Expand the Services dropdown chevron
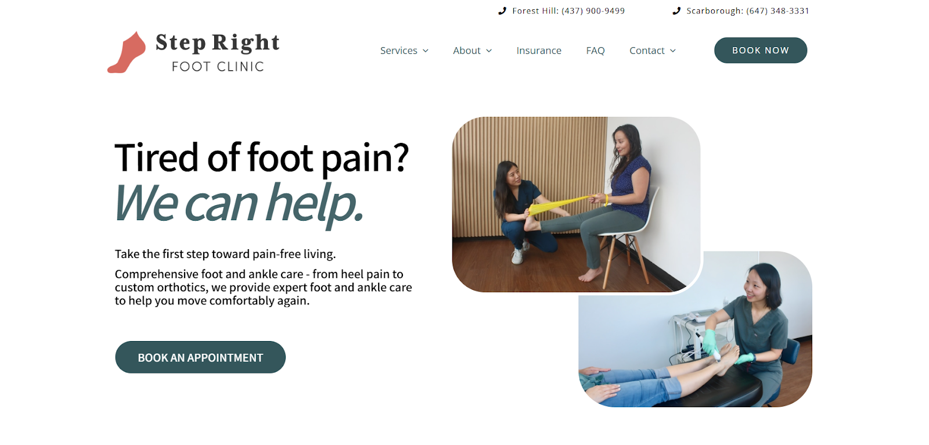Viewport: 929px width, 445px height. click(426, 51)
